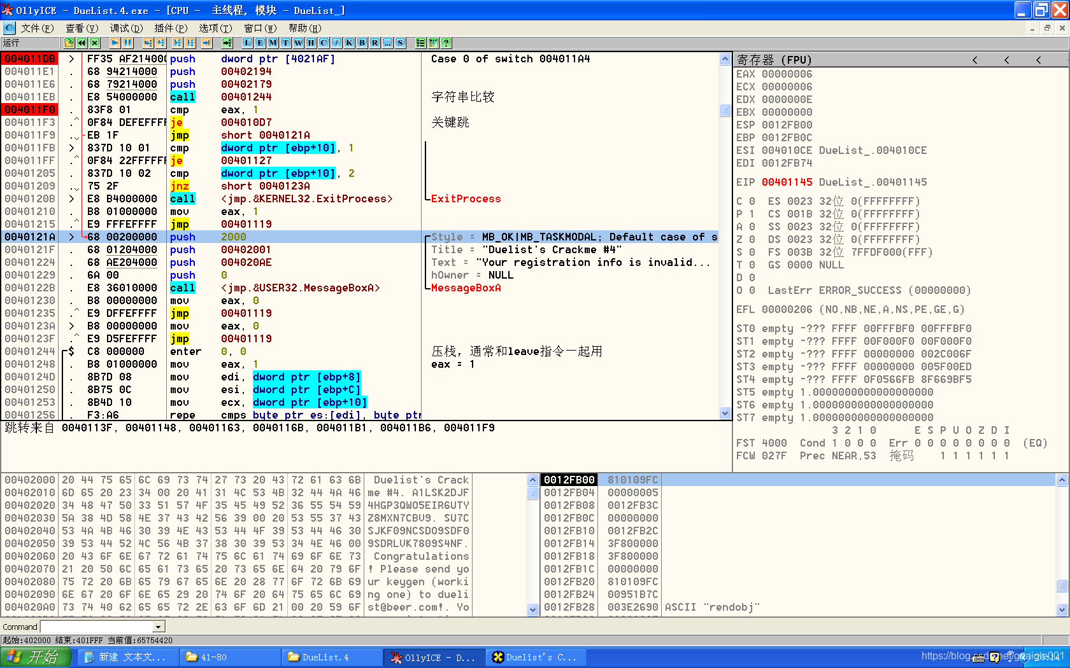Open References window with R button

[374, 43]
